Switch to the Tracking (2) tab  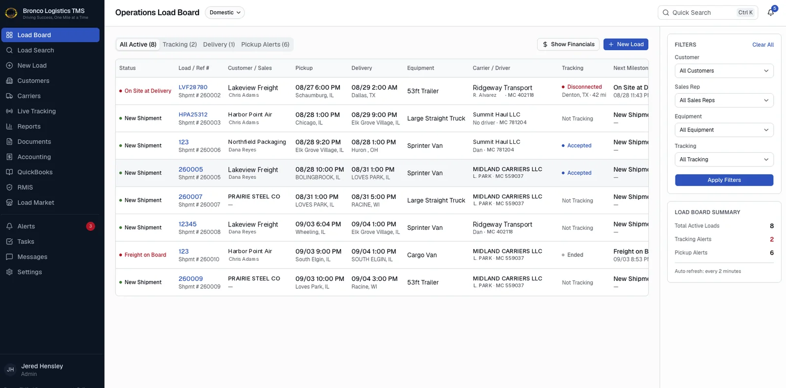[180, 44]
